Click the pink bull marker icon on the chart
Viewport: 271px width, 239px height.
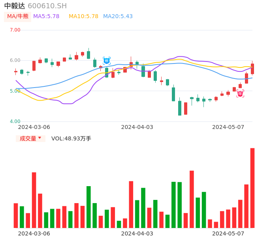click(x=240, y=93)
